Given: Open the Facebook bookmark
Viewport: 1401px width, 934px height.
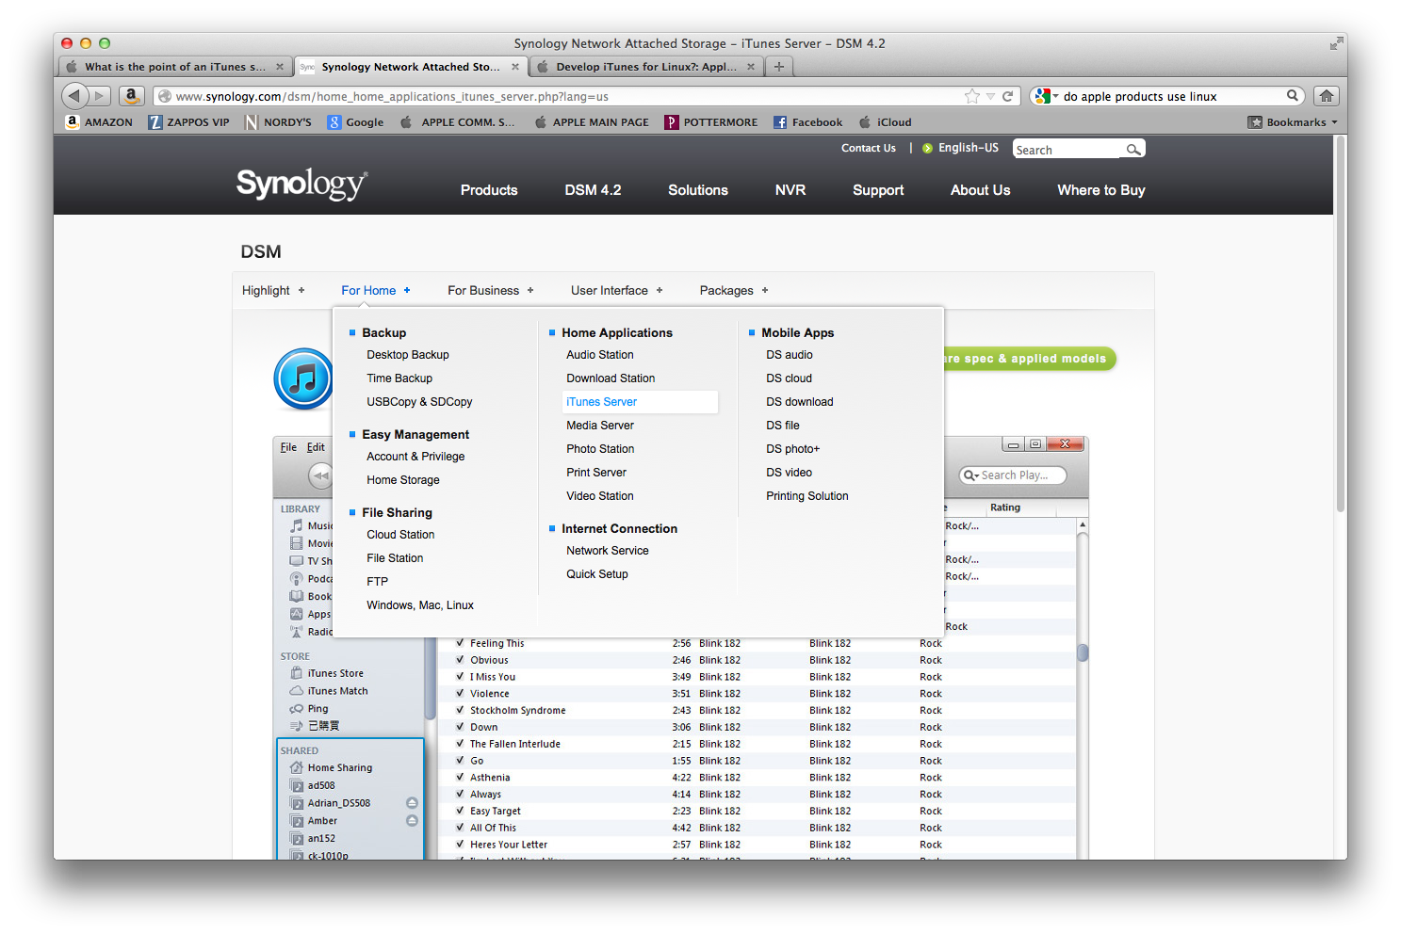Looking at the screenshot, I should (807, 122).
